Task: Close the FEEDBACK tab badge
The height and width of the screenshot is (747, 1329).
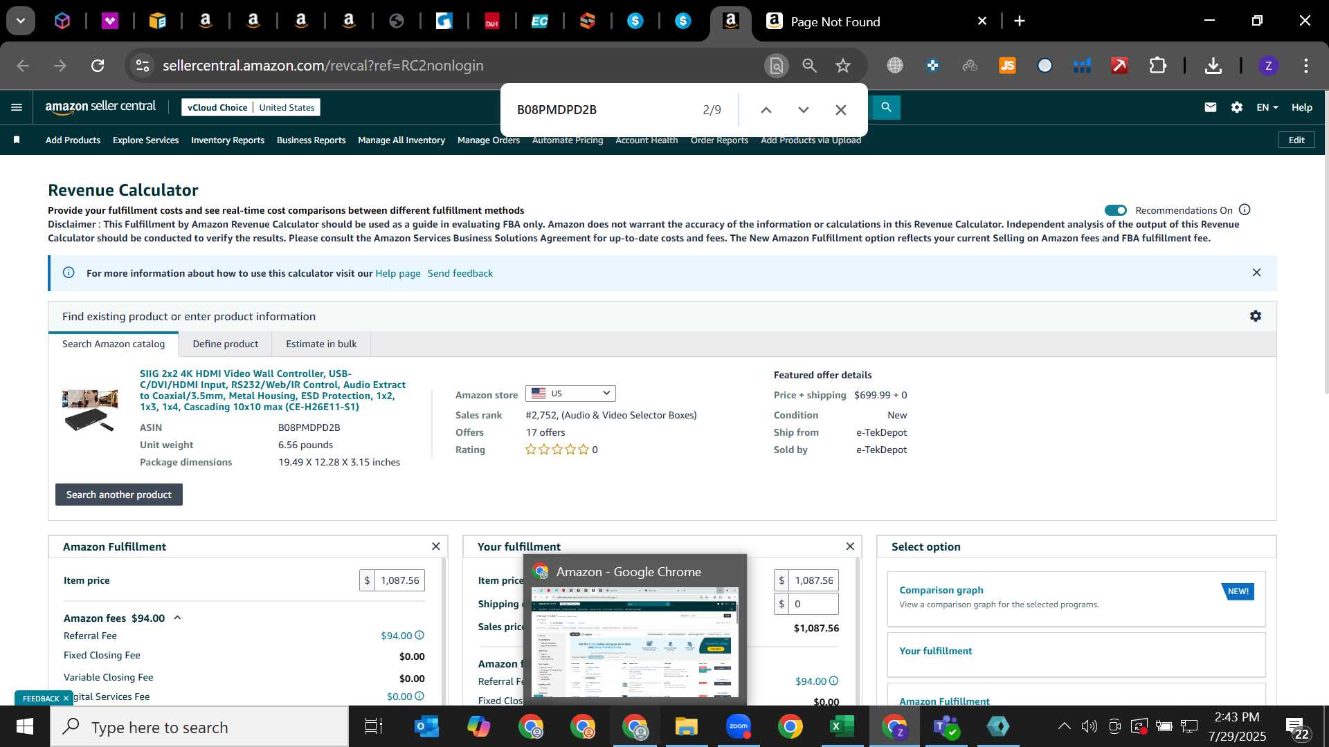Action: tap(66, 699)
